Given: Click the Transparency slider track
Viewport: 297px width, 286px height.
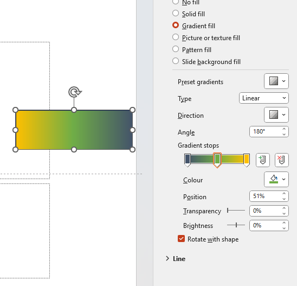Looking at the screenshot, I should point(236,211).
